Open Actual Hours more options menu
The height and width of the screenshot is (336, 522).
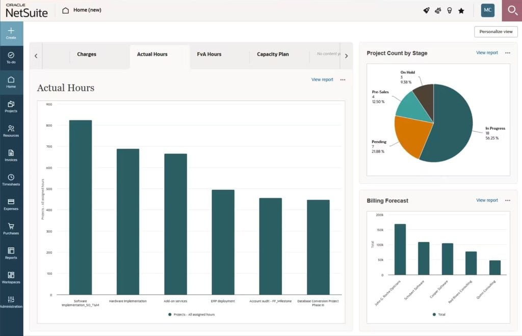[343, 80]
